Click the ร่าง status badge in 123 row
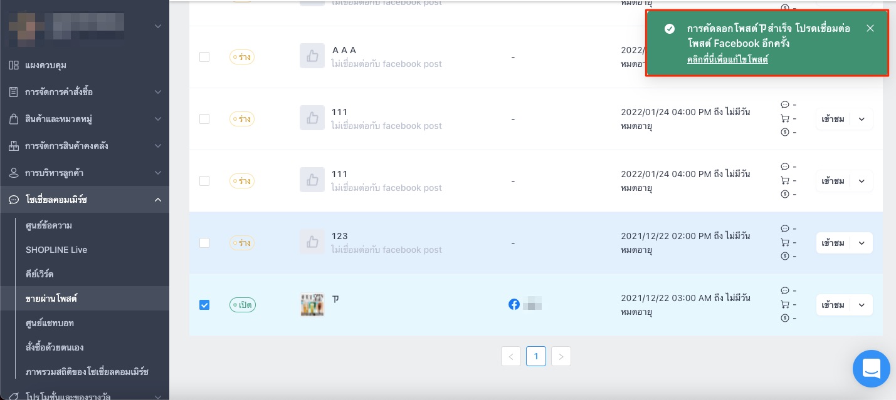 pyautogui.click(x=242, y=243)
